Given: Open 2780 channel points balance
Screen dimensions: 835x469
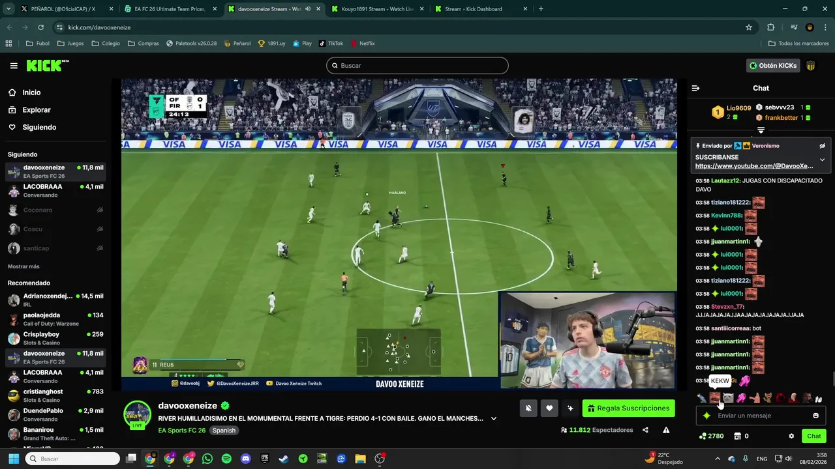Looking at the screenshot, I should tap(711, 436).
